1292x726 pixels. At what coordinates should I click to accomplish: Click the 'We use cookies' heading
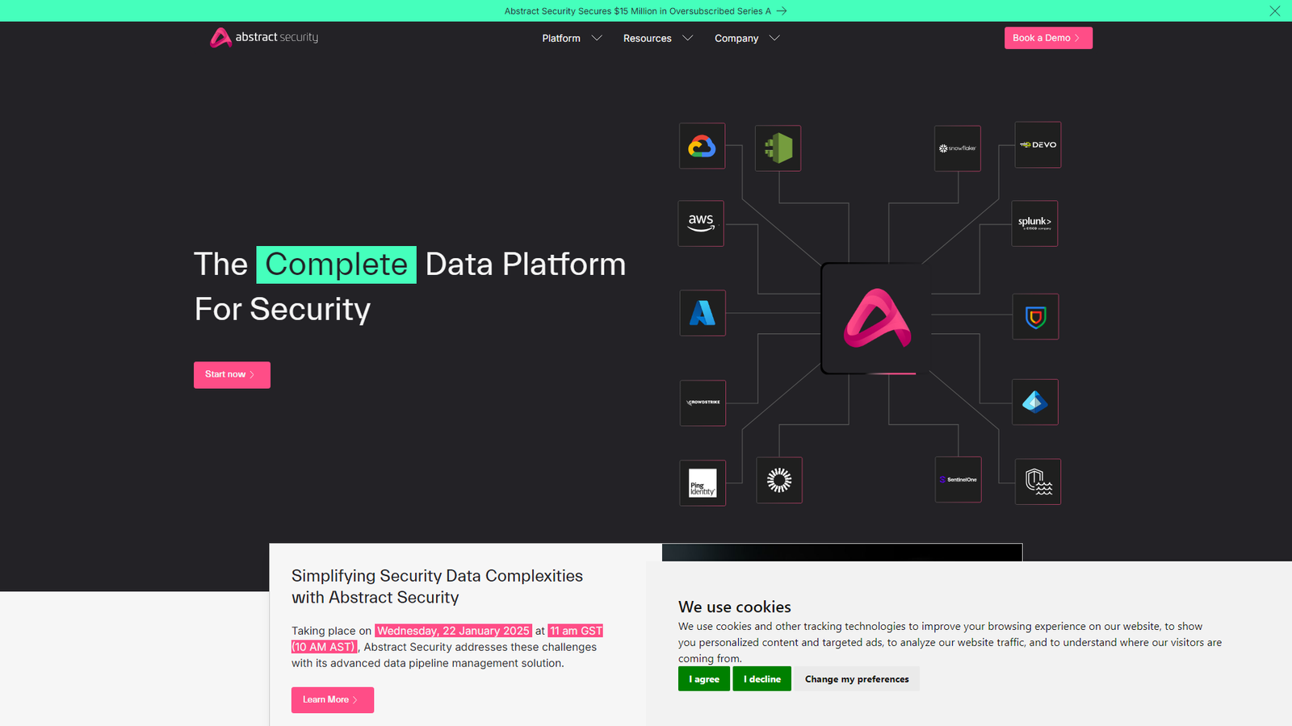point(735,607)
